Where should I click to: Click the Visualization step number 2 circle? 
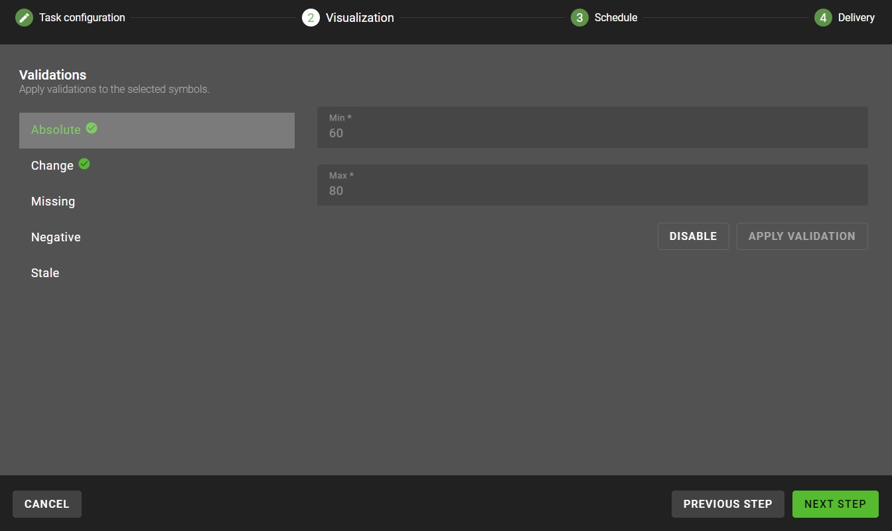(311, 18)
